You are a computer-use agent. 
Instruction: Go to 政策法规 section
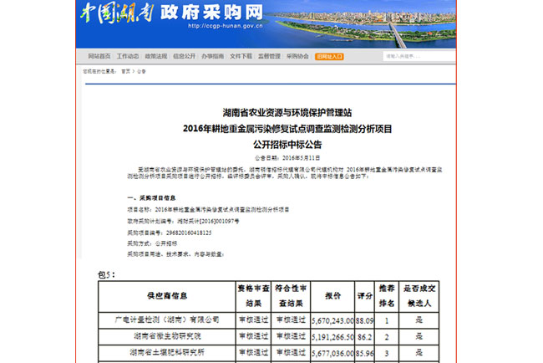155,56
